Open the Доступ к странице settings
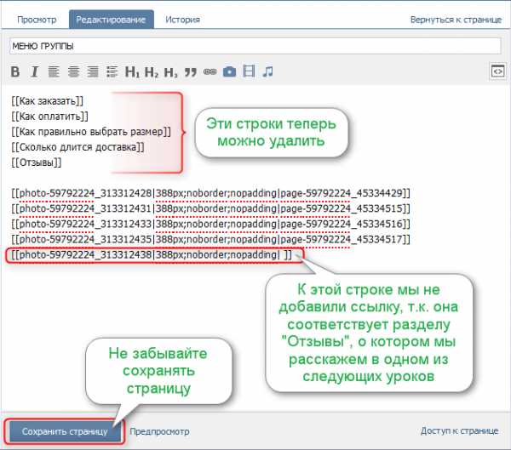Viewport: 511px width, 450px height. (x=459, y=430)
